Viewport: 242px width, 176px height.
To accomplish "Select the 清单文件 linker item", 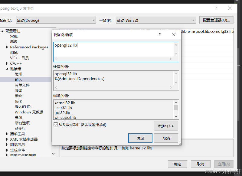I will (x=22, y=85).
